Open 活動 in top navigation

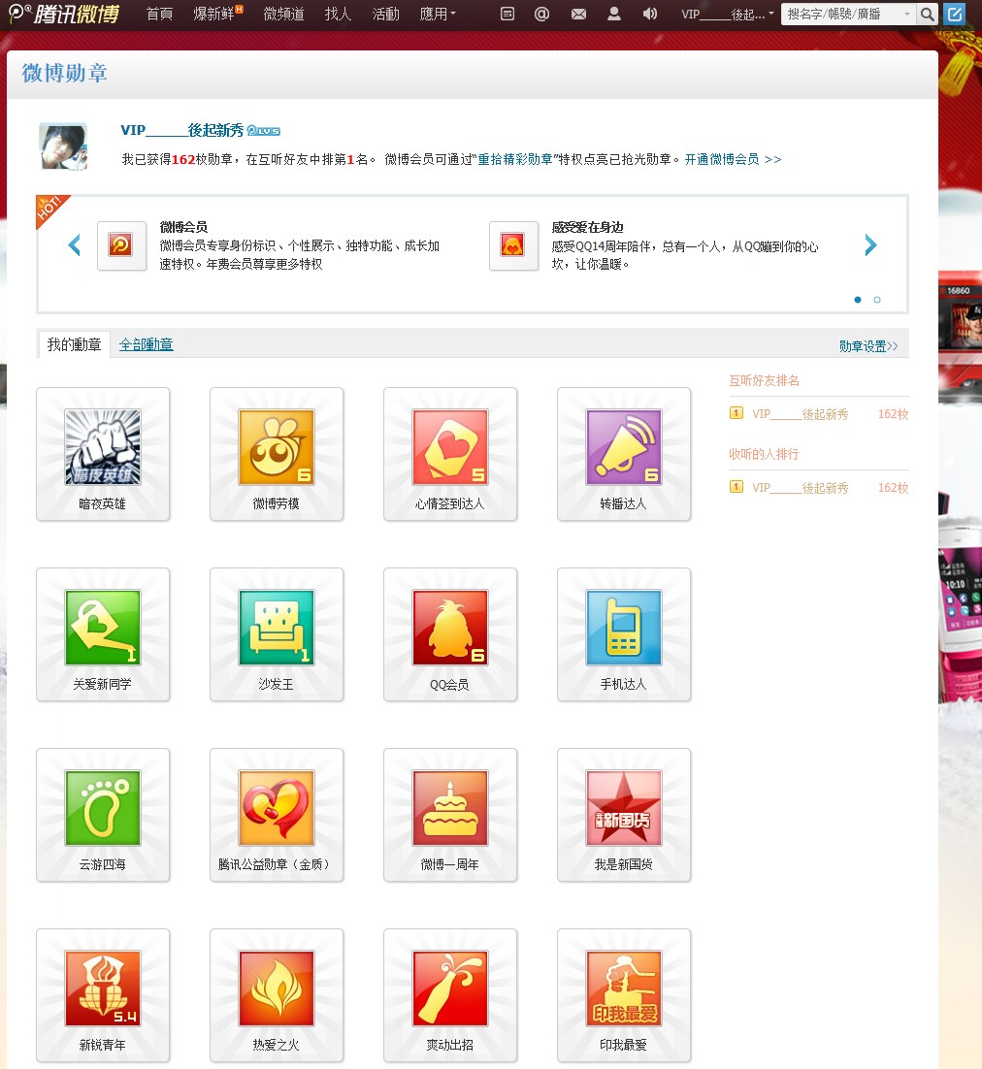385,14
